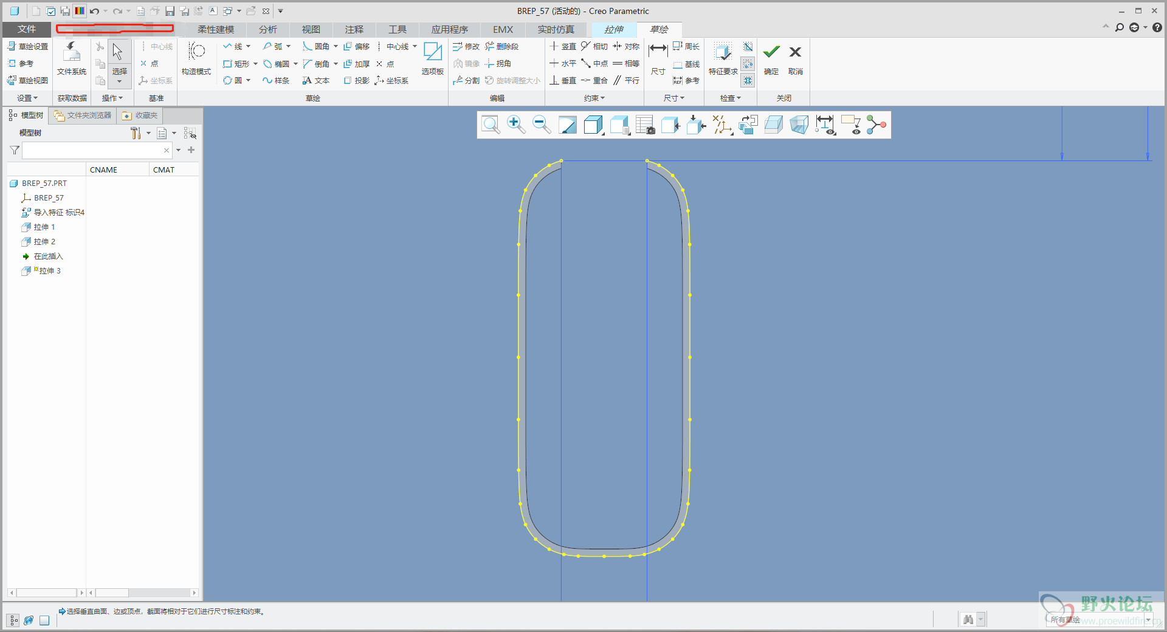Select the Line (线) sketch tool
Viewport: 1167px width, 632px height.
(x=233, y=46)
